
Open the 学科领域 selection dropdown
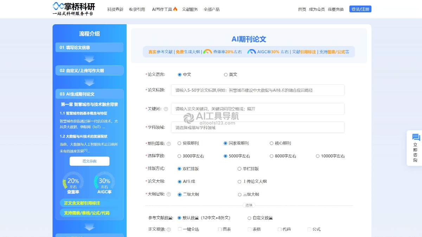(x=258, y=127)
